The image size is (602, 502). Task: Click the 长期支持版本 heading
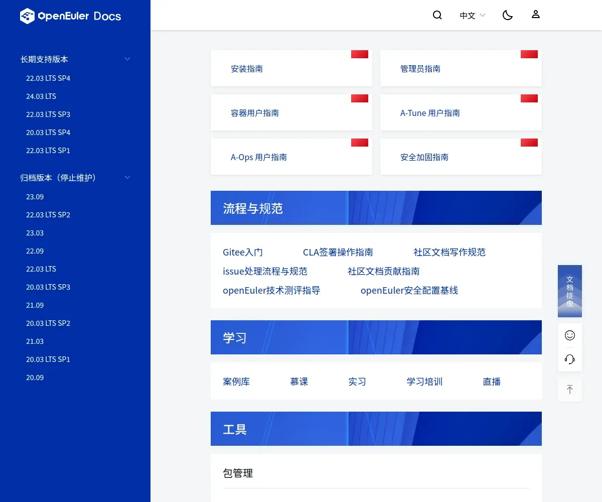pos(44,59)
